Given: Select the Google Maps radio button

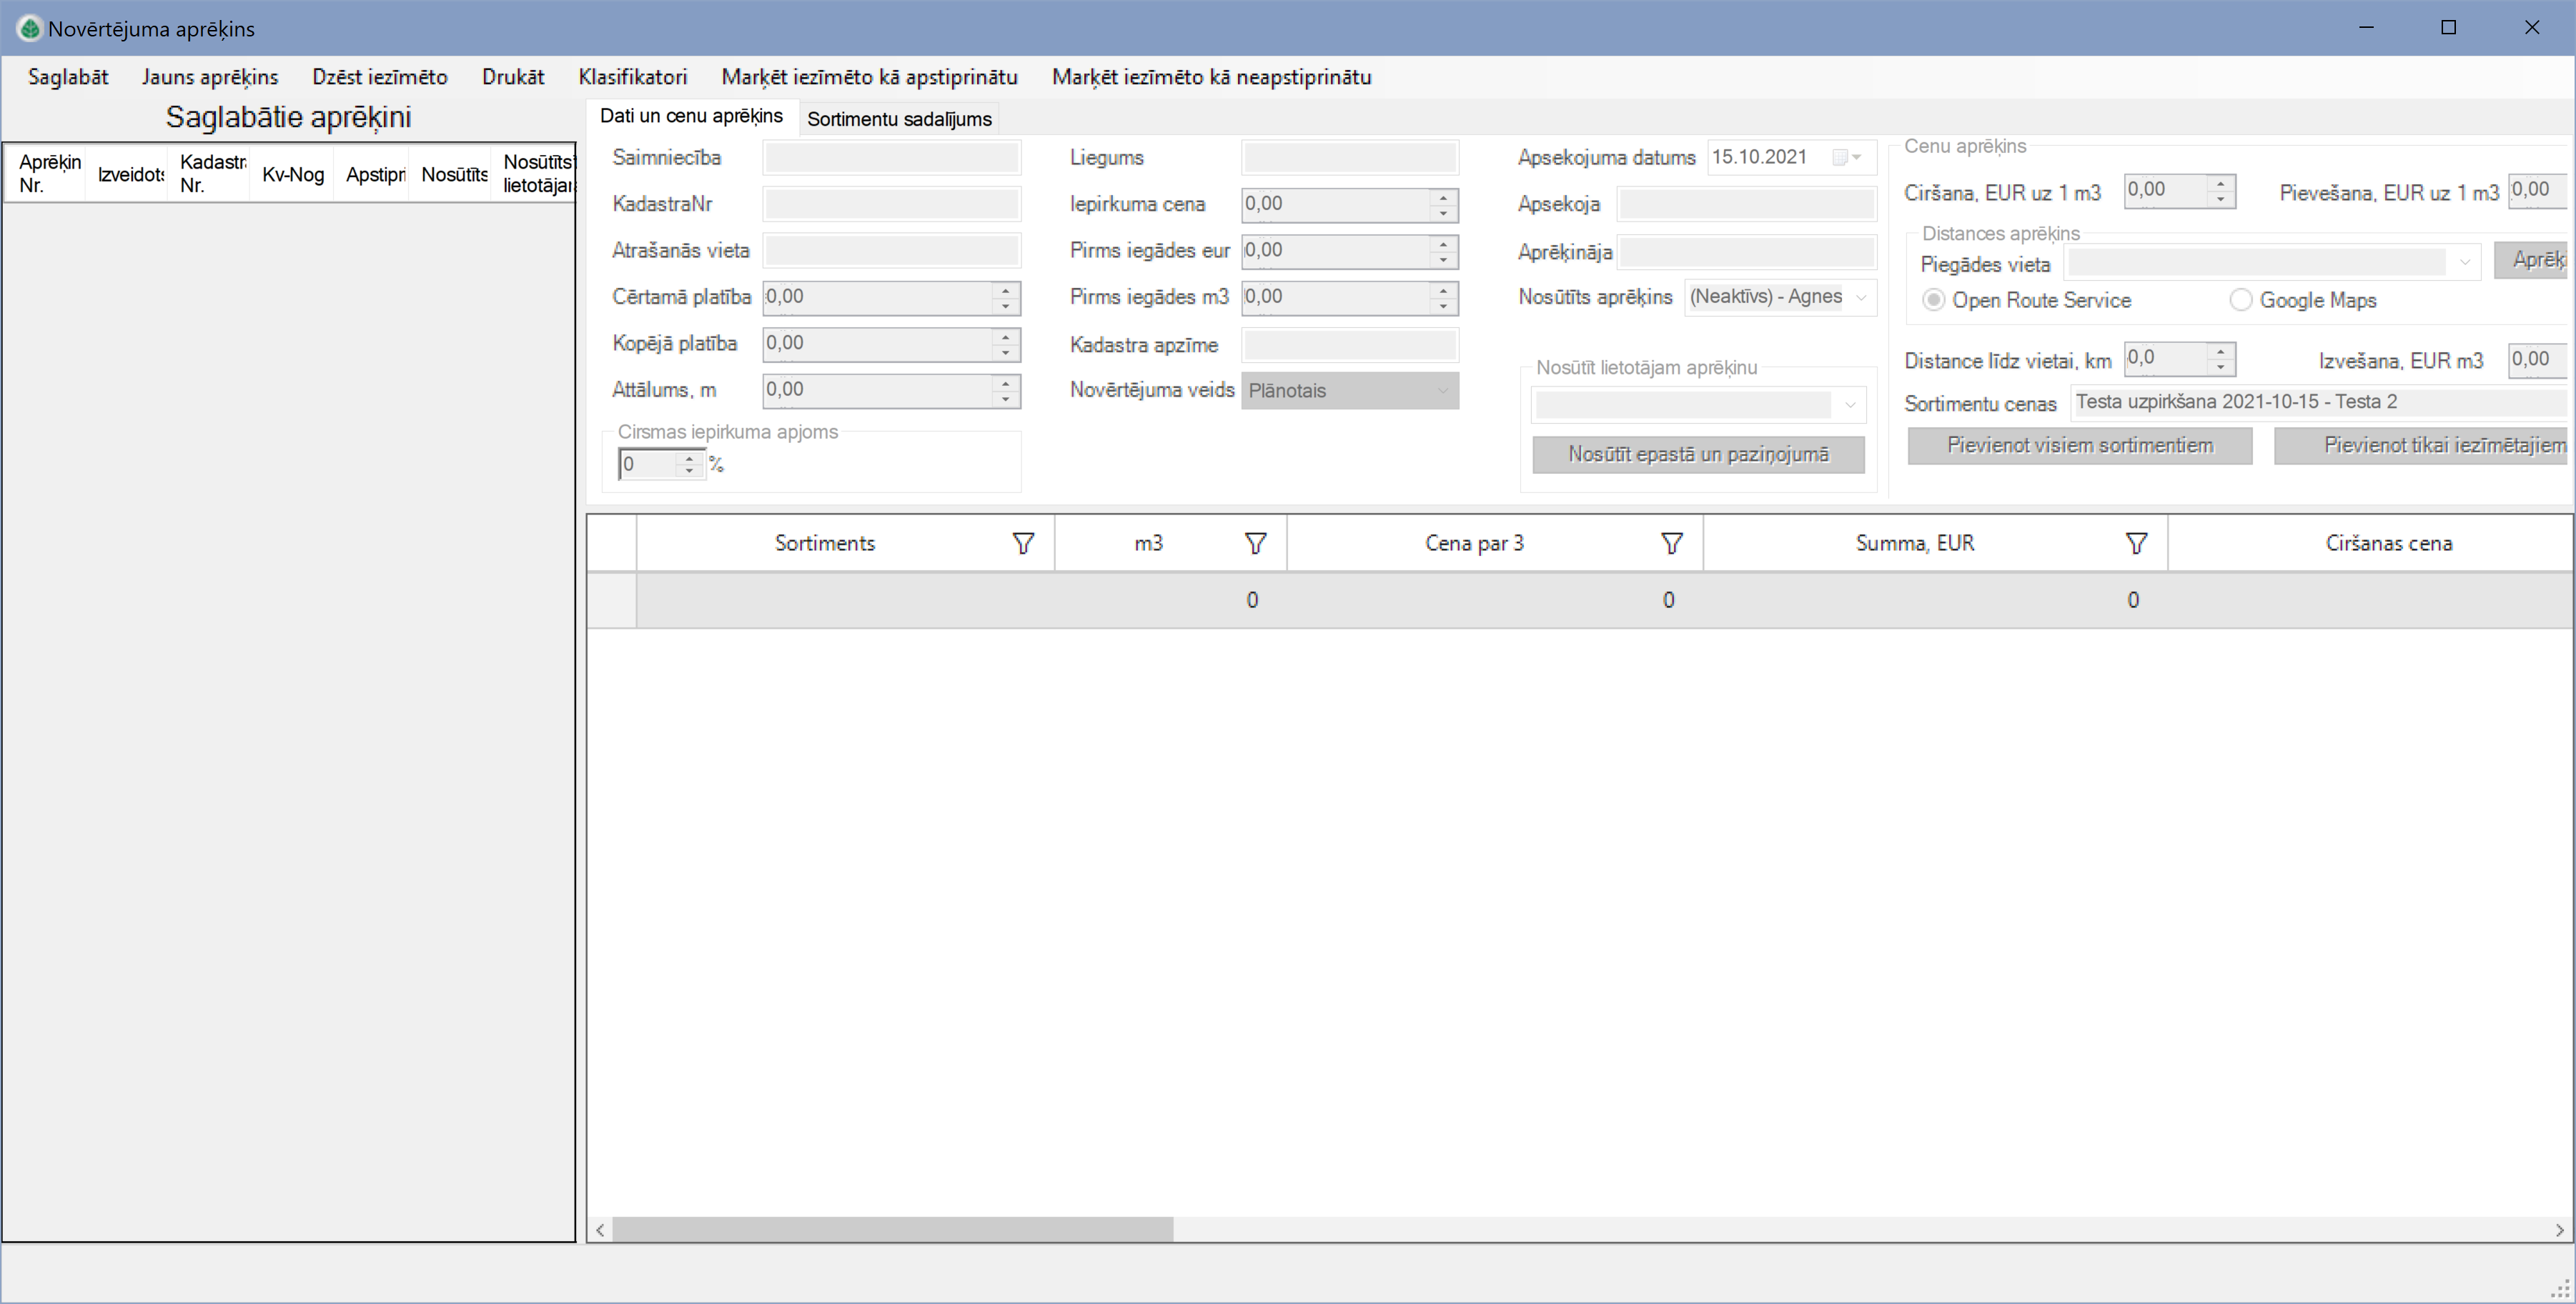Looking at the screenshot, I should [2241, 300].
